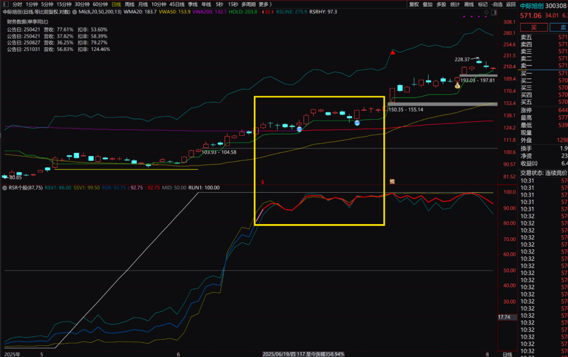Click the red S marker under candles
The height and width of the screenshot is (357, 568).
[262, 182]
